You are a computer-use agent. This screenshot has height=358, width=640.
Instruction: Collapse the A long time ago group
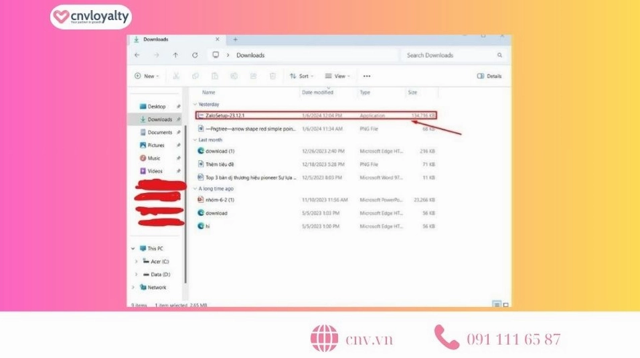[195, 189]
